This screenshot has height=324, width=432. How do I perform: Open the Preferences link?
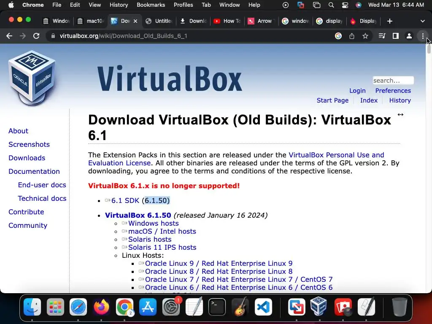pos(393,91)
